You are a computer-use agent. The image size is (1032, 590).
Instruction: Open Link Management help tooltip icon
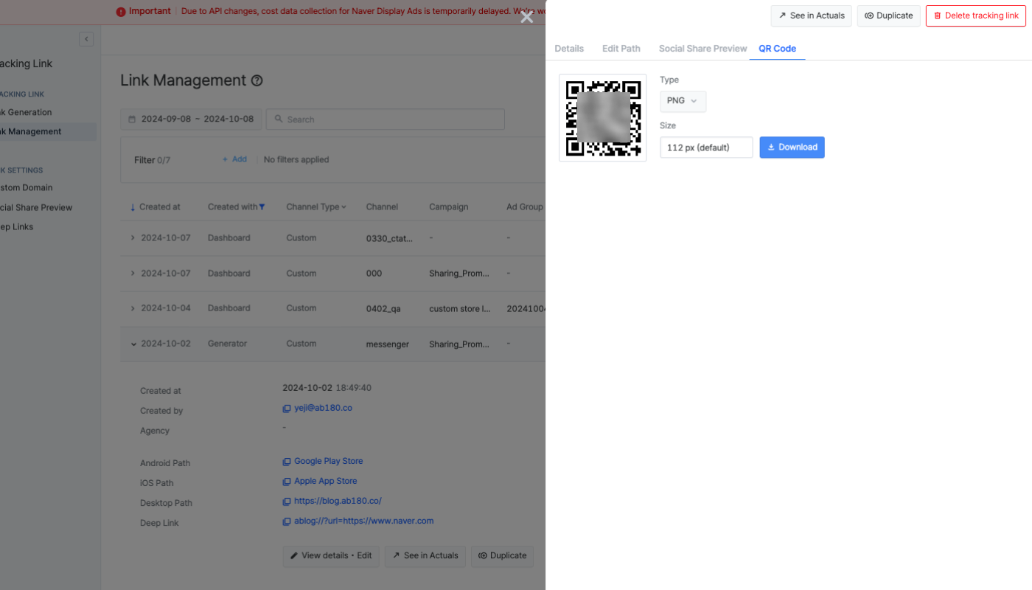coord(257,81)
